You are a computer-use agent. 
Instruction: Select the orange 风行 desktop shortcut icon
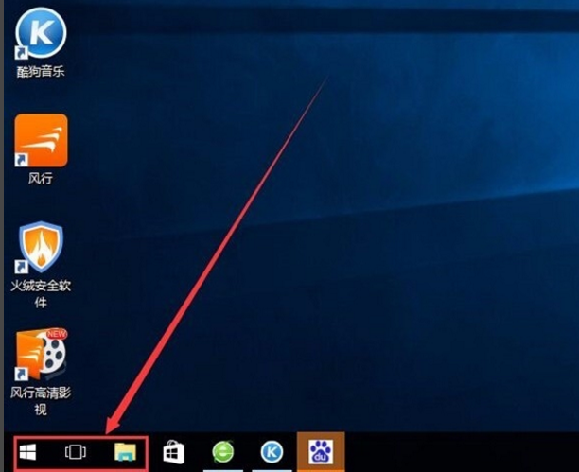41,140
